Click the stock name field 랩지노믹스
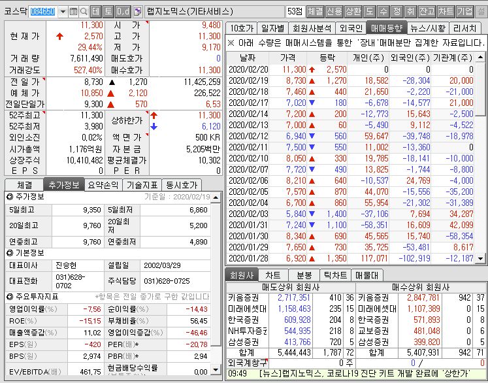This screenshot has width=488, height=383. click(x=215, y=12)
